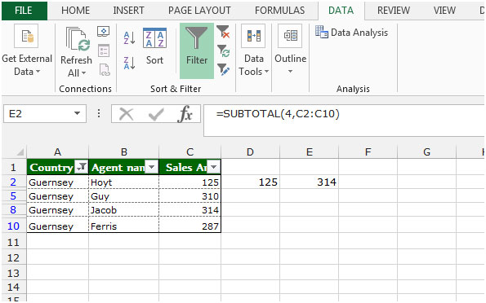The width and height of the screenshot is (486, 303).
Task: Open connection Properties icon
Action: point(104,50)
